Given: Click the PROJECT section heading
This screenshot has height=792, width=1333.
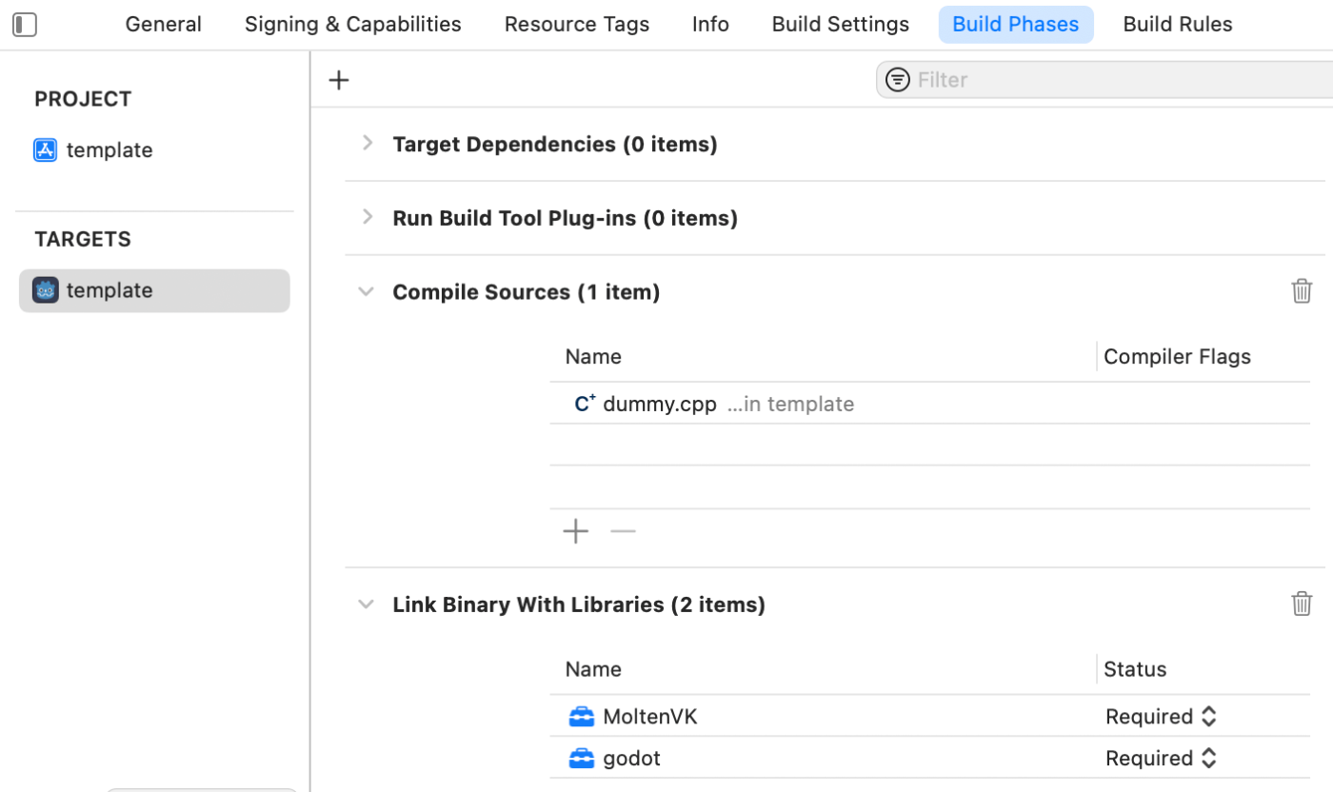Looking at the screenshot, I should click(83, 99).
